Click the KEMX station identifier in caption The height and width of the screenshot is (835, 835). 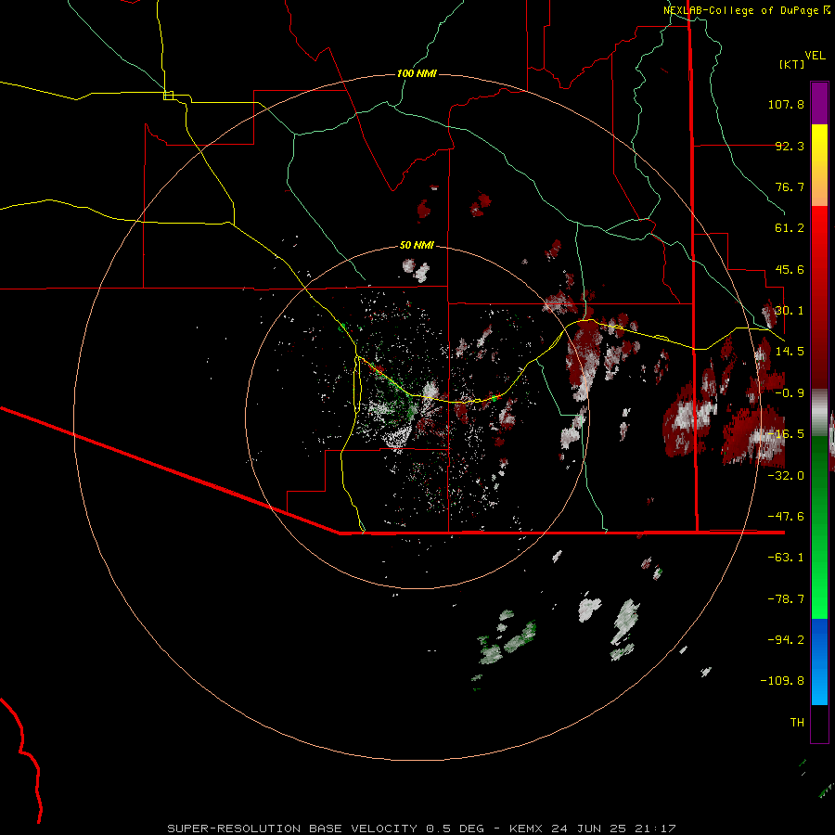[x=526, y=829]
